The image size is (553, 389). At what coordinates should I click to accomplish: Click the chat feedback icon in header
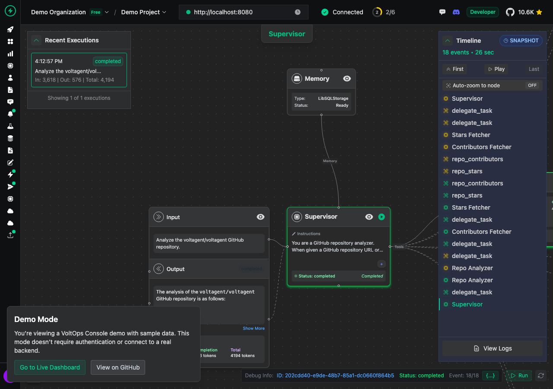click(x=442, y=12)
